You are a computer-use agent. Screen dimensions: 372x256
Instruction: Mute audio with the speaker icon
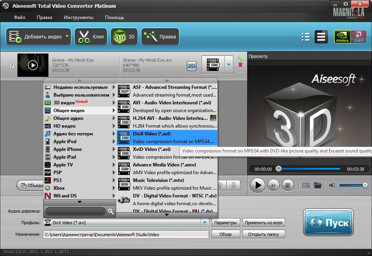coord(332,185)
